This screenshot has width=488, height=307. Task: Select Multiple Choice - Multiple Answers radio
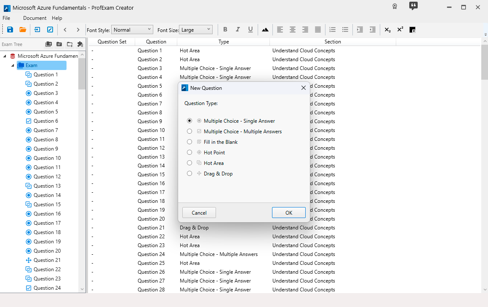pyautogui.click(x=189, y=131)
